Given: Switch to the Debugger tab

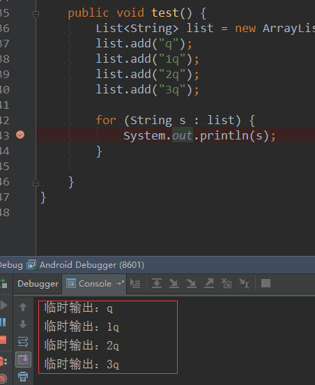Looking at the screenshot, I should (38, 284).
